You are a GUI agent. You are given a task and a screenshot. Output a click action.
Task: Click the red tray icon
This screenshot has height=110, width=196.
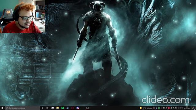(x=169, y=108)
